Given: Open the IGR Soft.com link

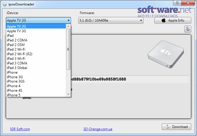Looking at the screenshot, I should pyautogui.click(x=20, y=129).
